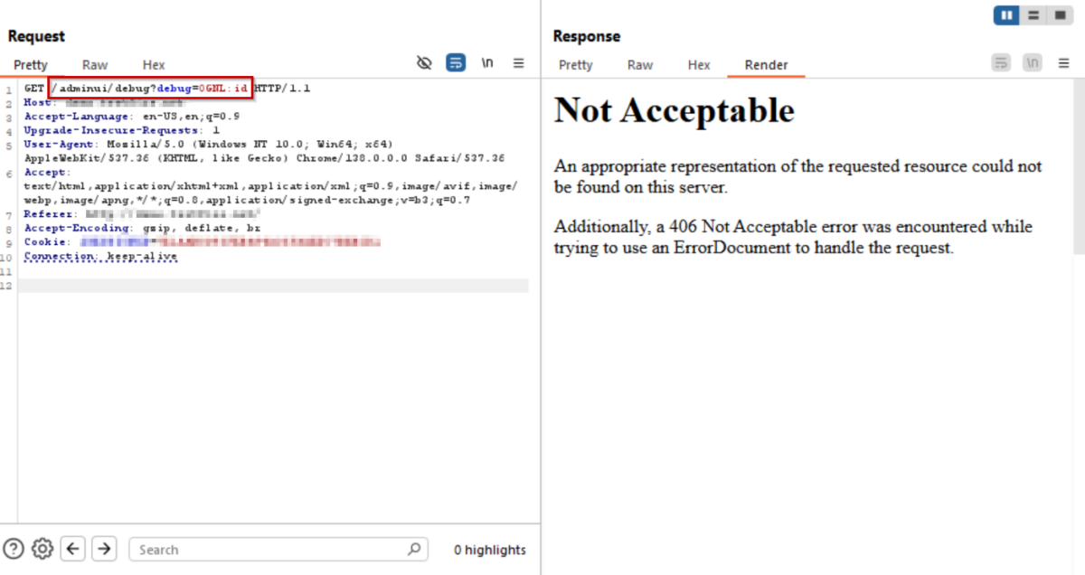Select the Render tab in the Response panel
This screenshot has height=575, width=1085.
(x=766, y=64)
